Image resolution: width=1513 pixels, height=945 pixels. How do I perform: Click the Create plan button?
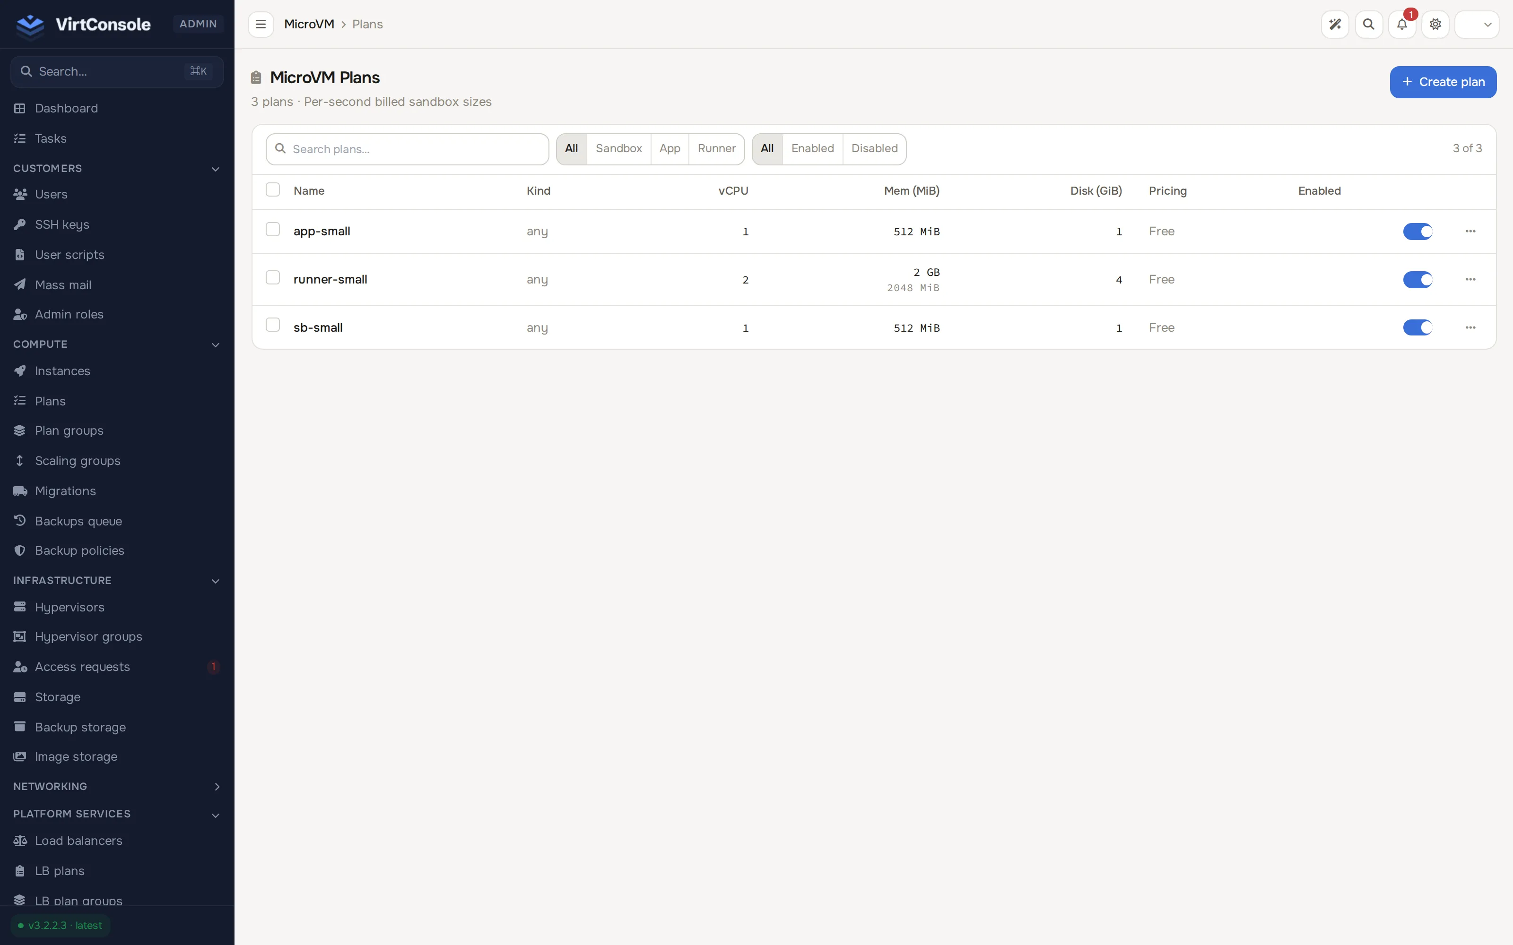[1443, 82]
